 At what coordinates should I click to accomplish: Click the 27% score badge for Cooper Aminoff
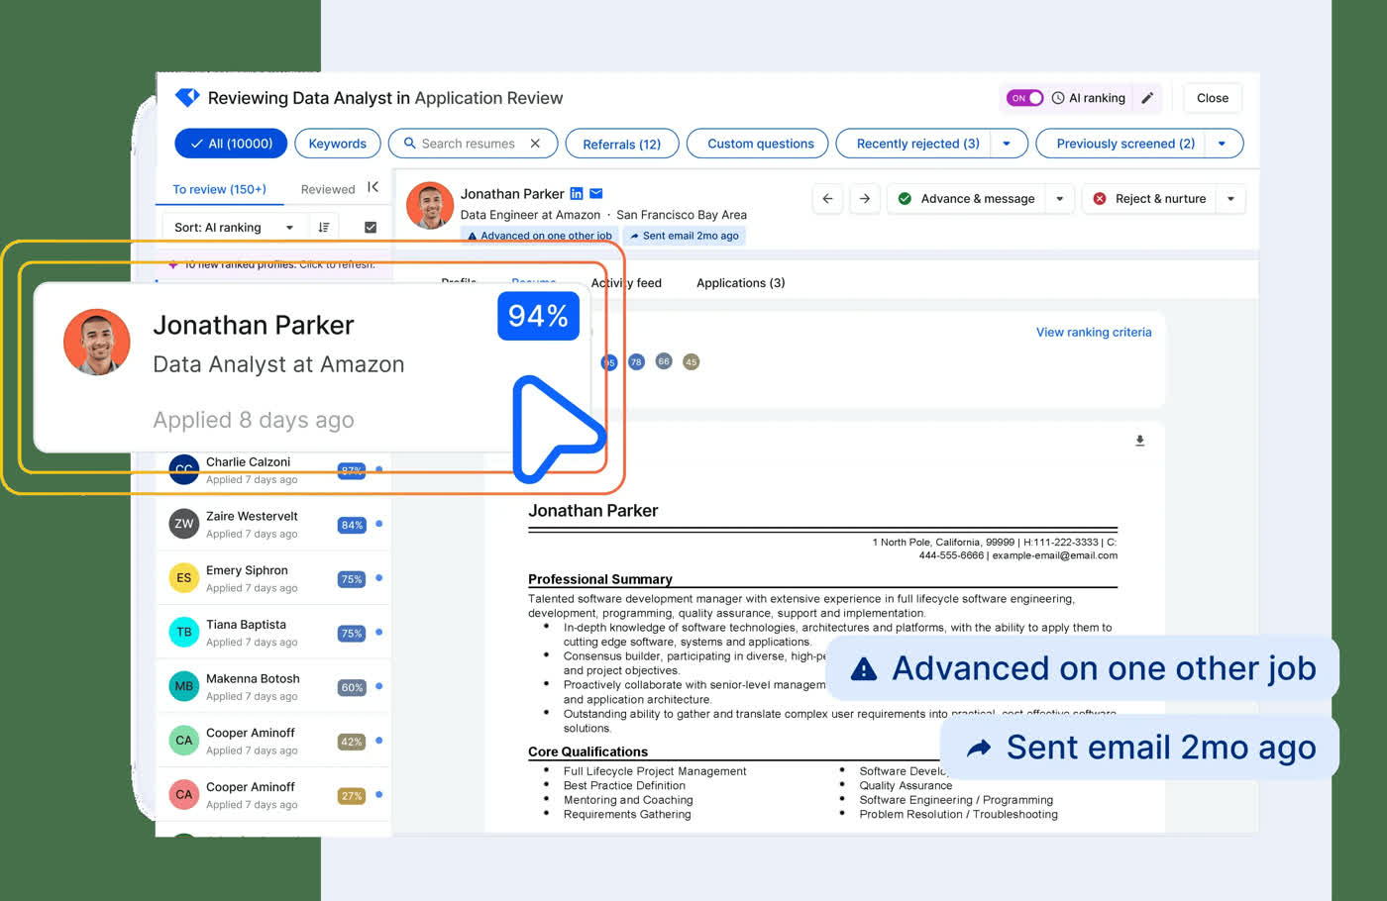point(352,796)
